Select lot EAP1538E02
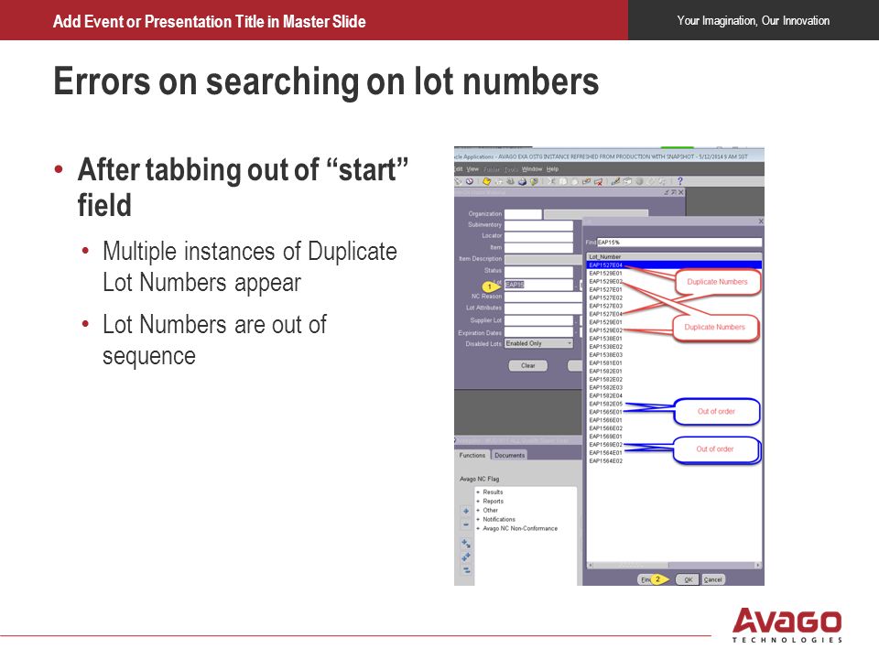Image resolution: width=879 pixels, height=659 pixels. click(605, 347)
